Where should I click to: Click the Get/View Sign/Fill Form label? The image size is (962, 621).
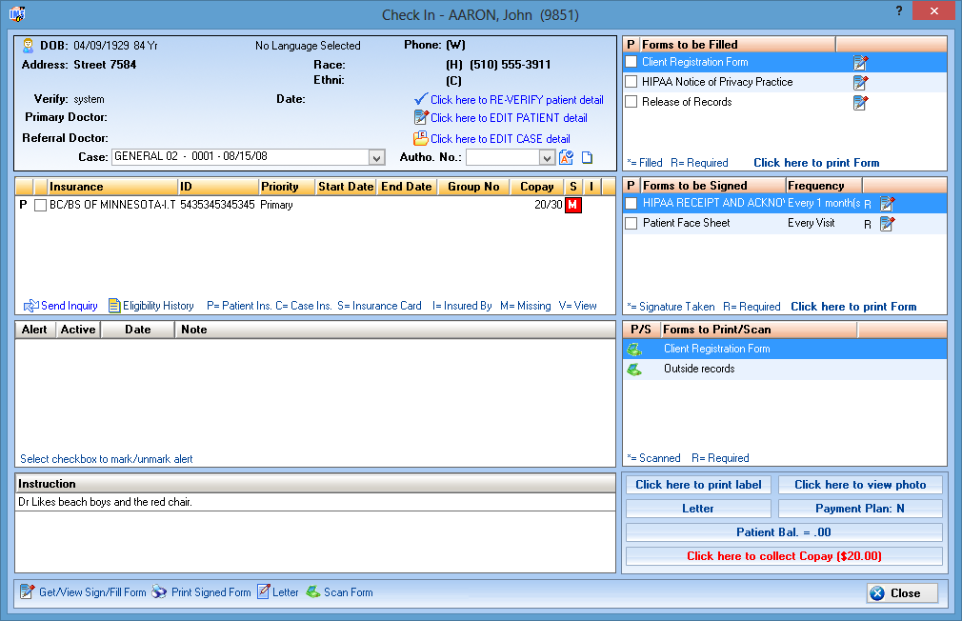[x=92, y=592]
